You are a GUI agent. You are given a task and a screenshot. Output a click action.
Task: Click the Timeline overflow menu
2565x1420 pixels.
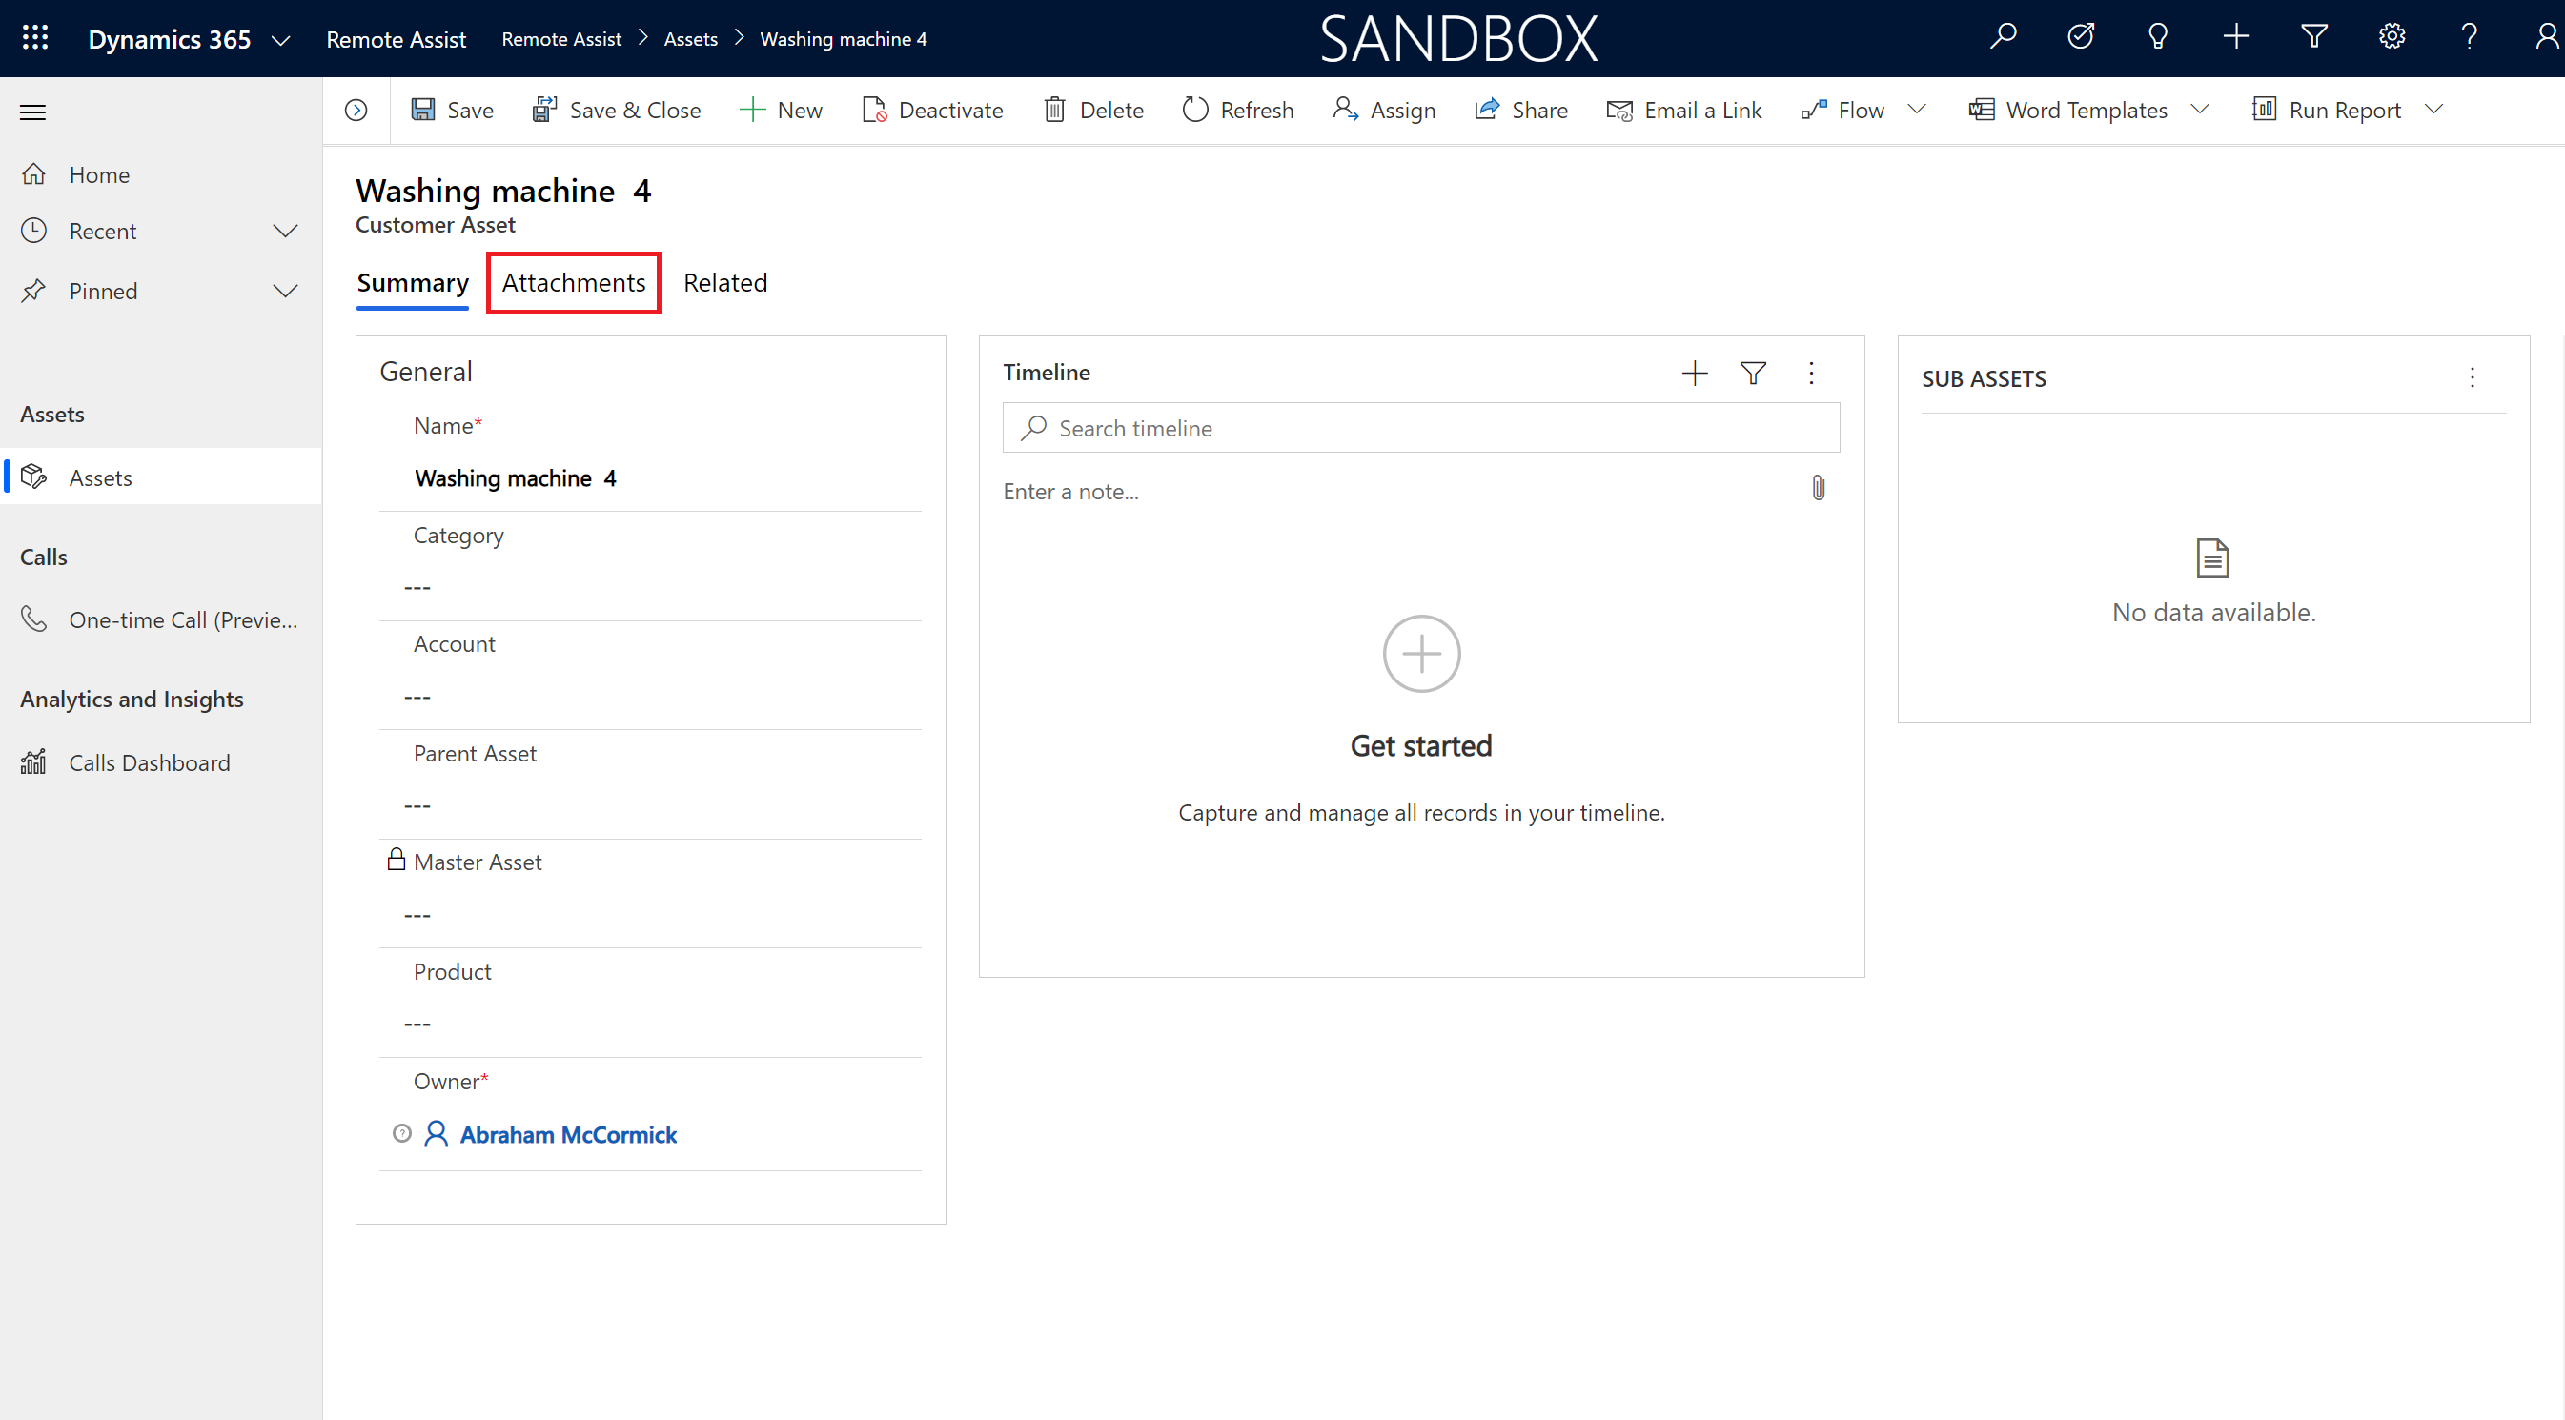1813,371
